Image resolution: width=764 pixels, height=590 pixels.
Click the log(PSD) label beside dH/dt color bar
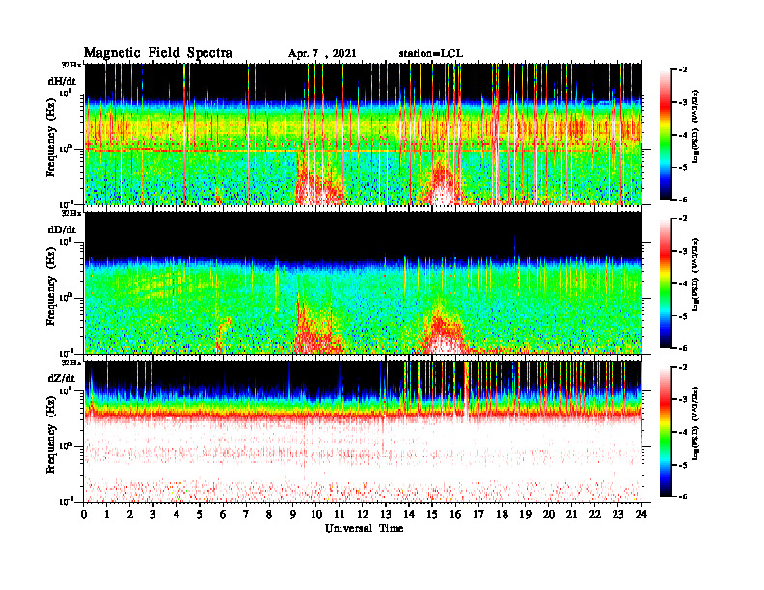[695, 125]
